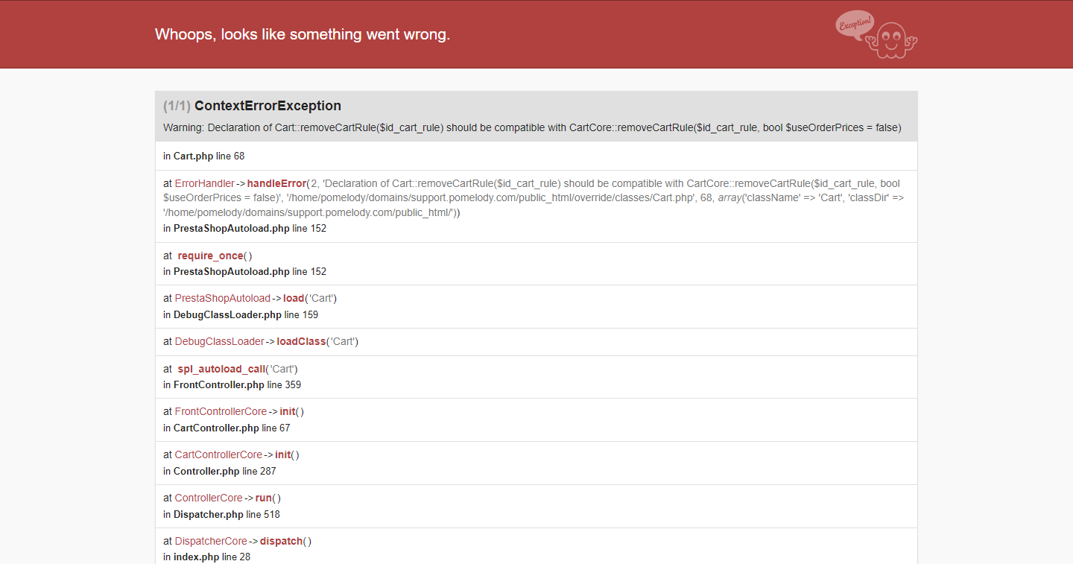Click the ContextErrorException heading
1073x564 pixels.
pyautogui.click(x=268, y=106)
